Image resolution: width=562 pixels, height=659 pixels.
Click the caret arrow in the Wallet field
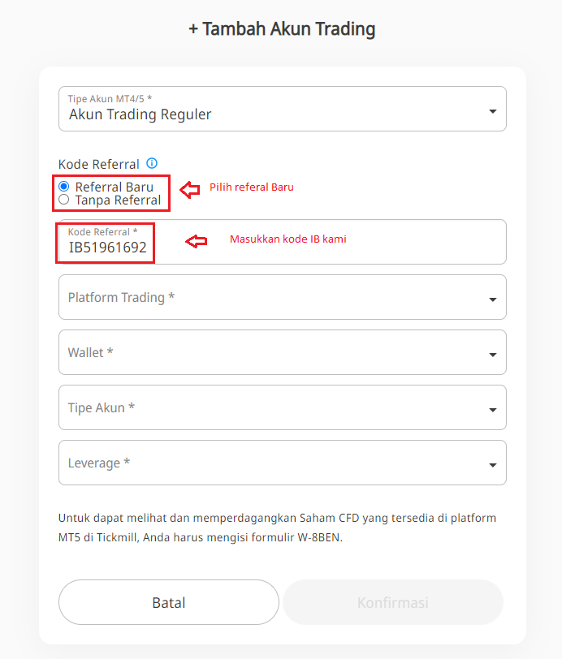[x=492, y=355]
